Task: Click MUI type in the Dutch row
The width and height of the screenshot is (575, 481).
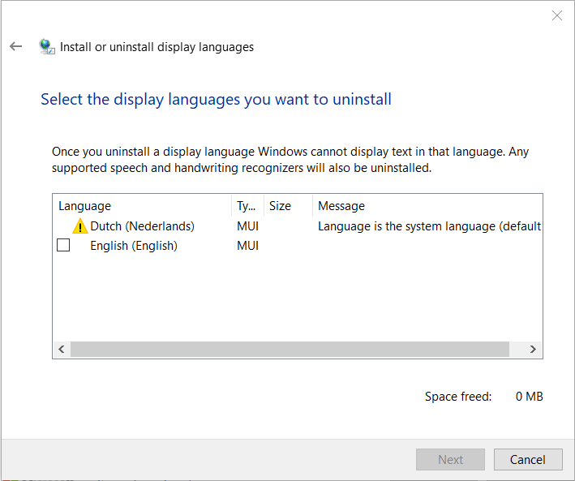Action: tap(248, 226)
